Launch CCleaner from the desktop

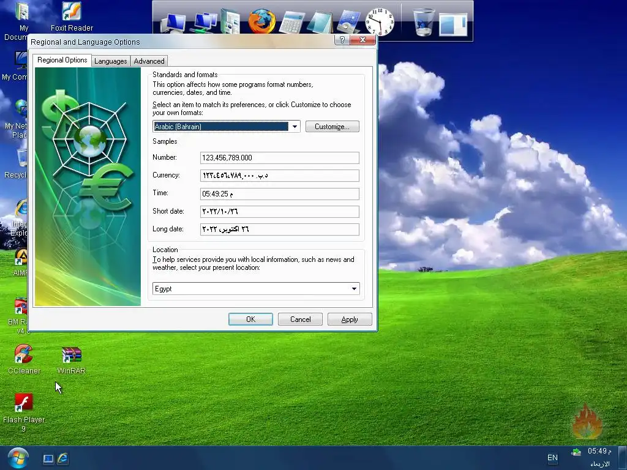point(24,359)
